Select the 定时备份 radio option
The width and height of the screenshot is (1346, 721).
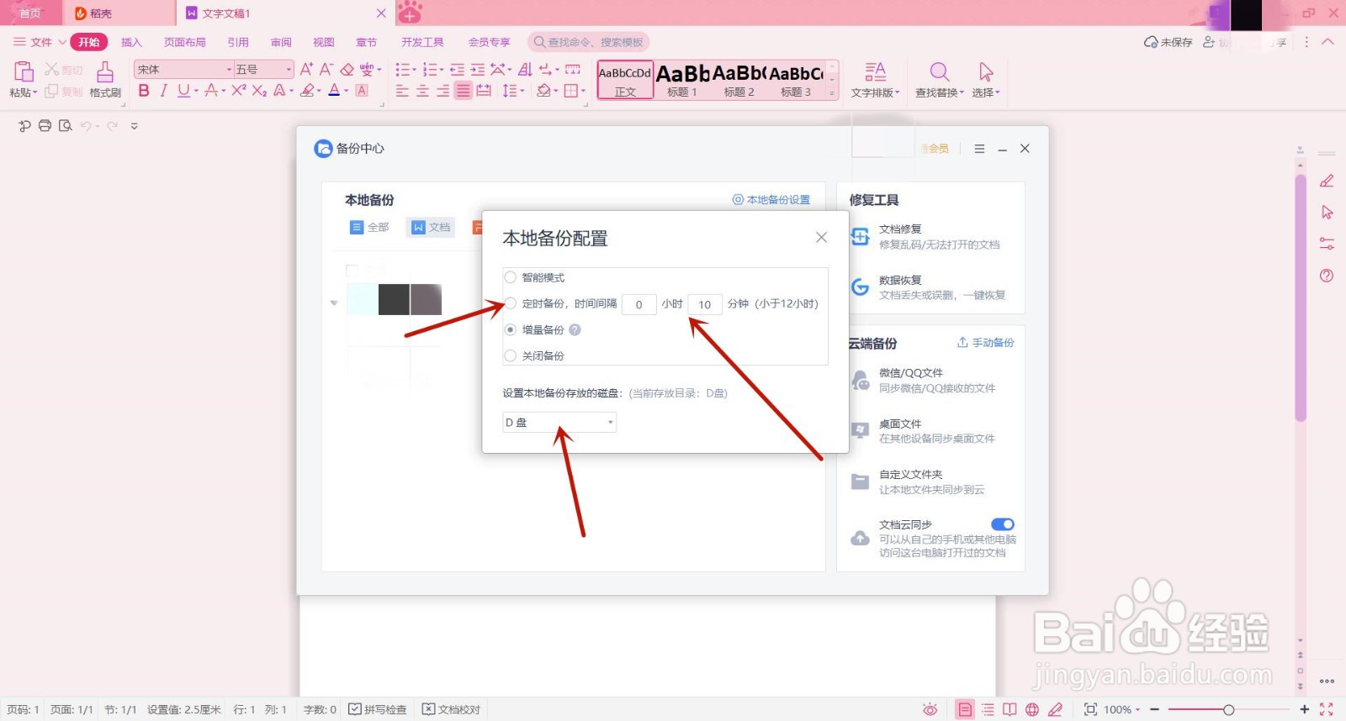511,303
